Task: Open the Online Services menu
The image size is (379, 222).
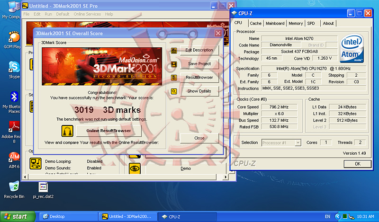Action: [x=87, y=14]
